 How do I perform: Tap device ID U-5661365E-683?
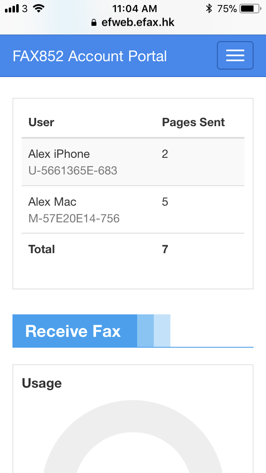(x=73, y=171)
